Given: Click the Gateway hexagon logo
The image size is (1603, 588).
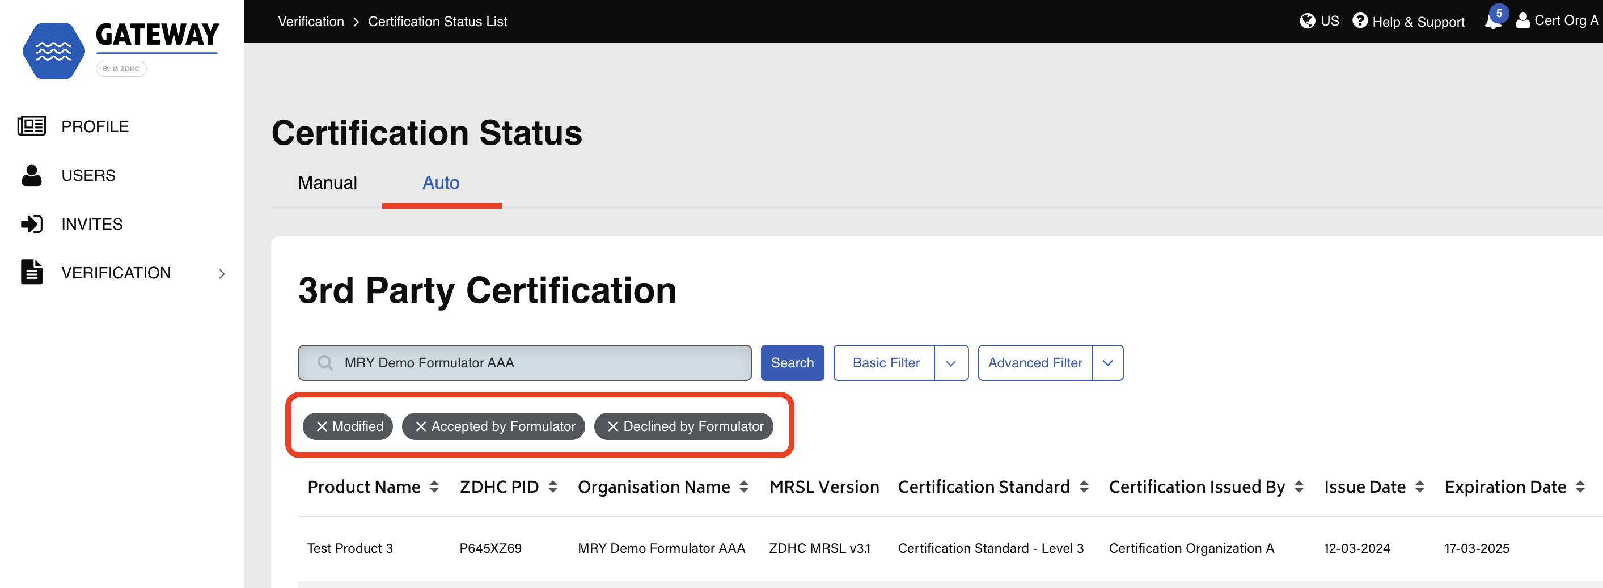Looking at the screenshot, I should [53, 51].
